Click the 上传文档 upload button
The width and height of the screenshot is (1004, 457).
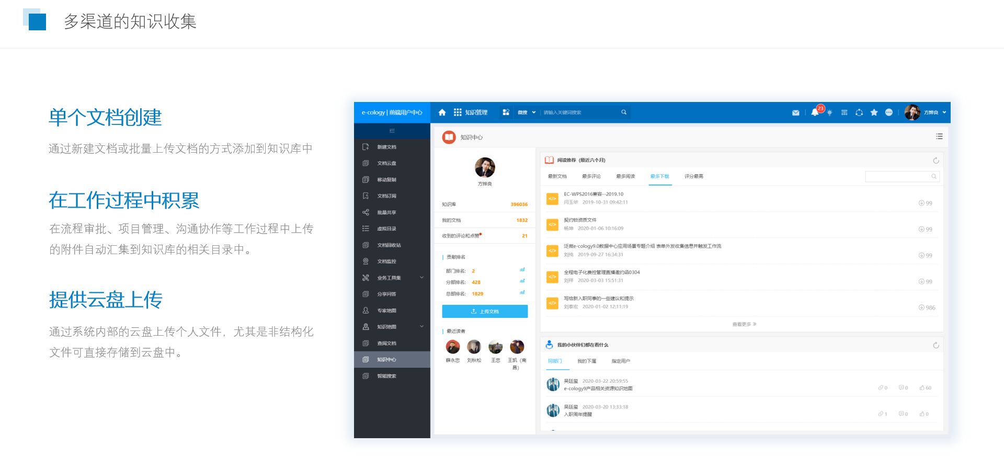tap(485, 312)
